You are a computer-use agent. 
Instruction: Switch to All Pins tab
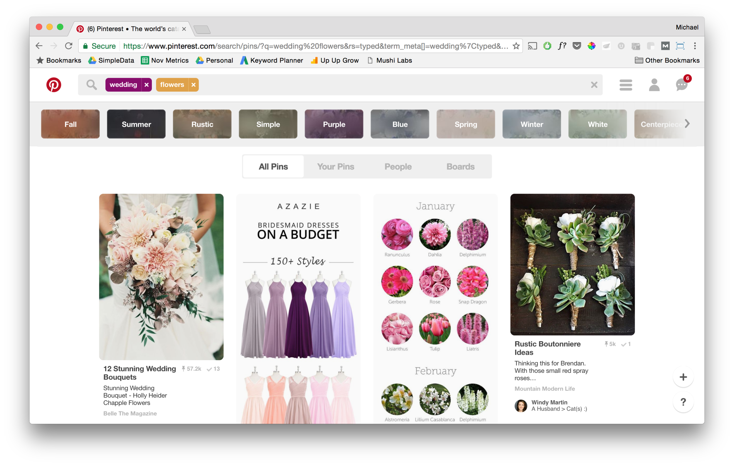pyautogui.click(x=273, y=167)
